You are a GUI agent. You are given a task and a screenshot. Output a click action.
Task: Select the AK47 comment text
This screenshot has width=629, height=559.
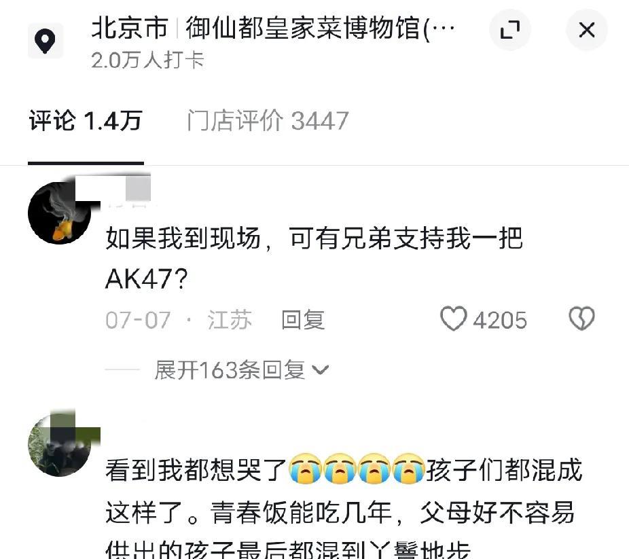pyautogui.click(x=314, y=258)
